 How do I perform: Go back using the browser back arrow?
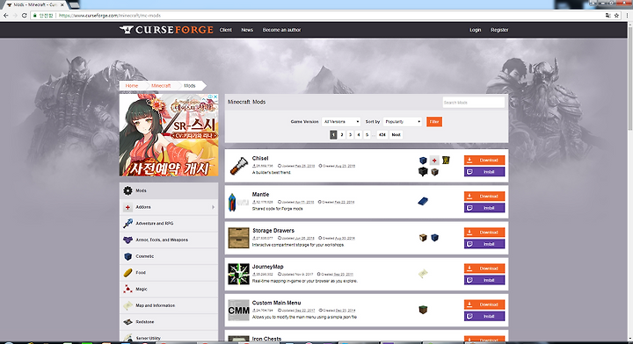click(x=5, y=15)
